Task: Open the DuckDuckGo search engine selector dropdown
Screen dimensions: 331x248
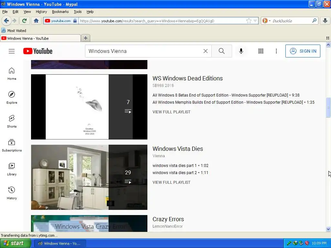Action: [267, 21]
